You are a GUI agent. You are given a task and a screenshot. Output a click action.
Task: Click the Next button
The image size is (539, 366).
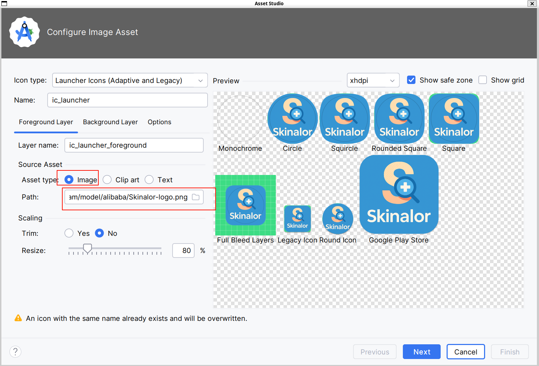422,352
